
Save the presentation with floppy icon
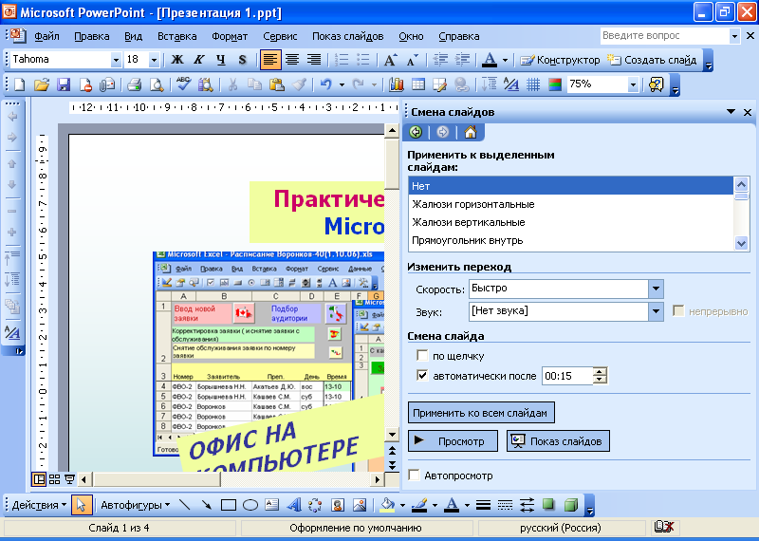[x=64, y=85]
